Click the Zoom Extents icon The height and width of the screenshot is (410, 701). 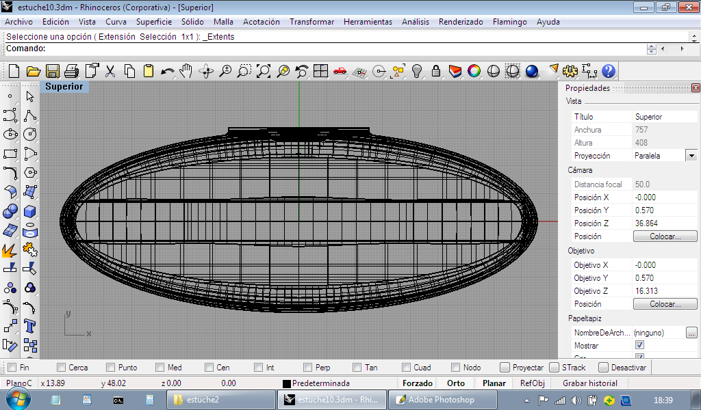264,71
